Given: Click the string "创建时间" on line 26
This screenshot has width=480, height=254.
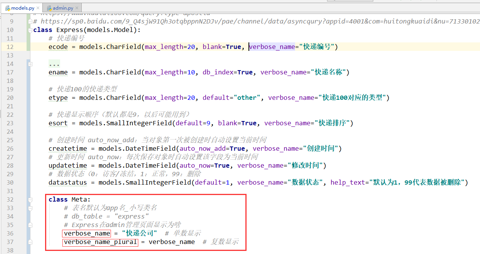Looking at the screenshot, I should pos(321,149).
